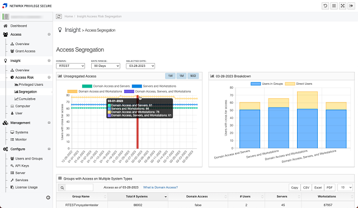Sort table by Group Name column
Screen dimensions: 358x208
point(82,197)
